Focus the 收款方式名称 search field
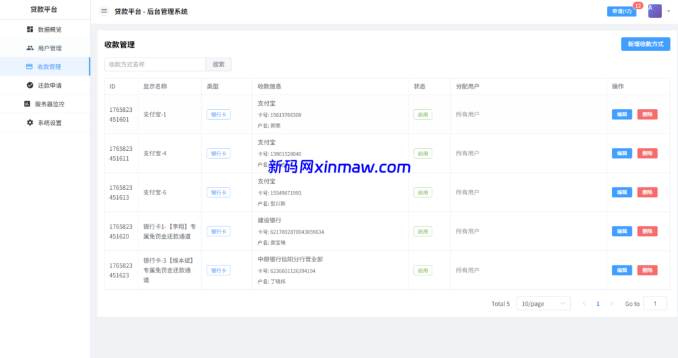678x358 pixels. point(155,64)
